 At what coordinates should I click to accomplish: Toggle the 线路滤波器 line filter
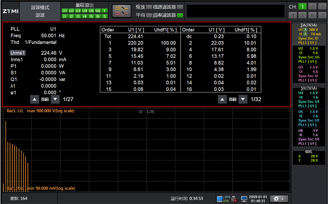(180, 7)
